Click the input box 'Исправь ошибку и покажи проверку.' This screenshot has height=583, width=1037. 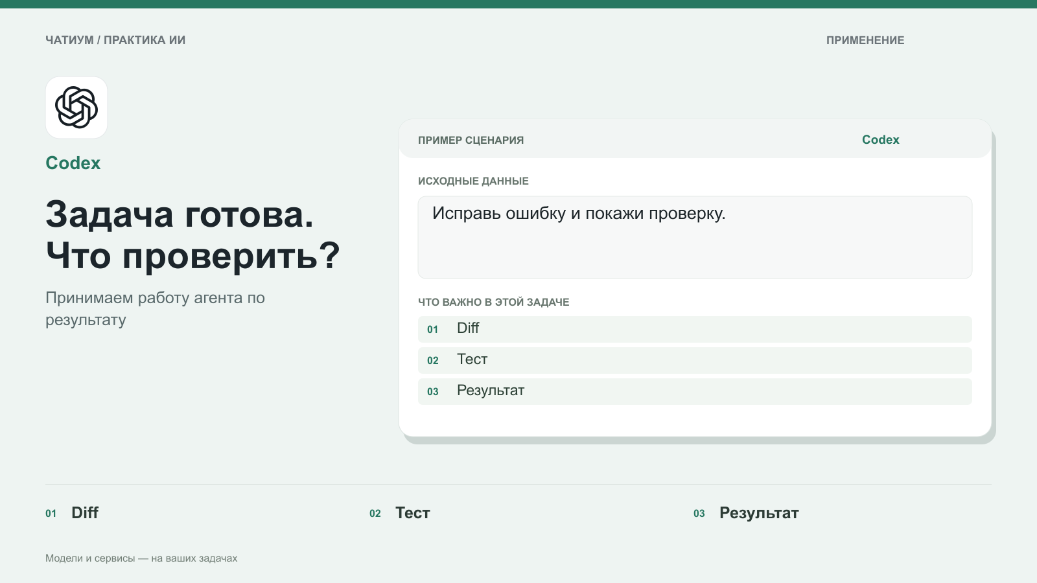tap(695, 238)
